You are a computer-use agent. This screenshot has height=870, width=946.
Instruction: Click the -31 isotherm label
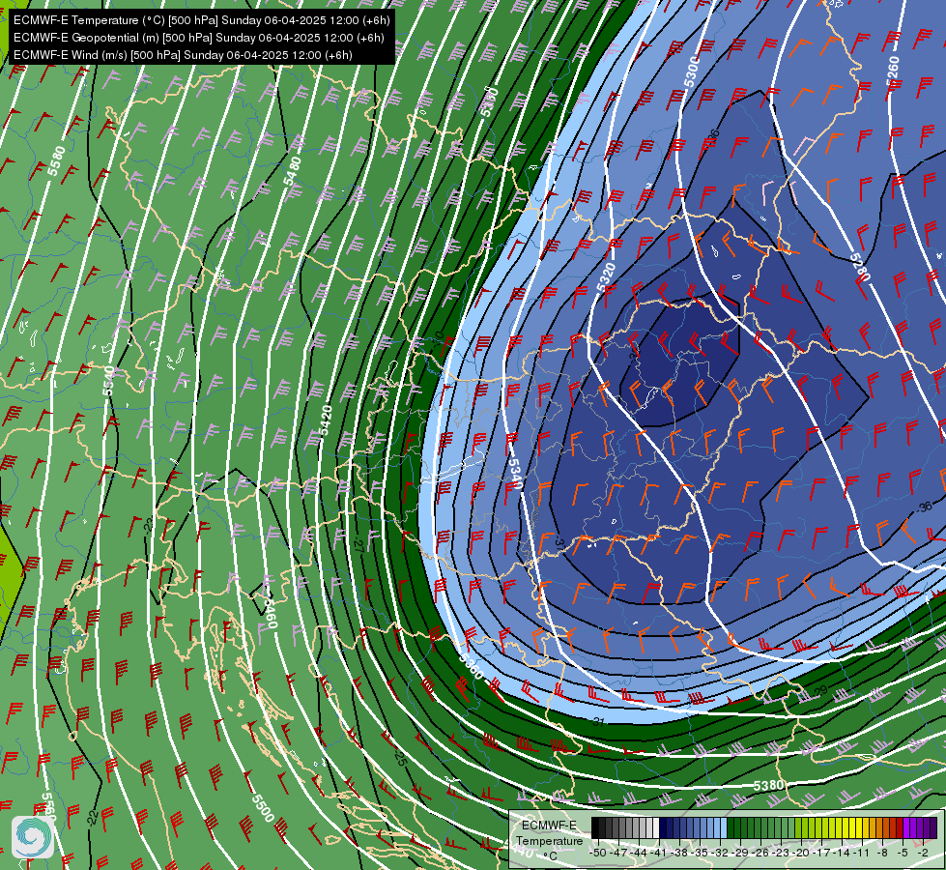pos(598,721)
